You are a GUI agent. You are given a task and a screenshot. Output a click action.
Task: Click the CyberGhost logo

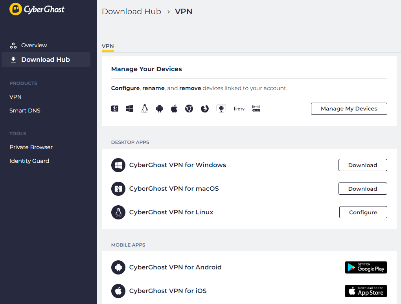(37, 9)
